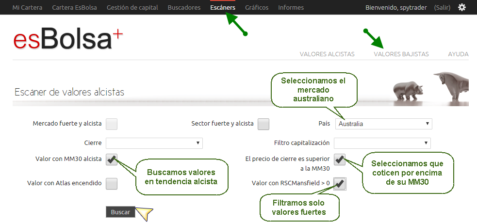Viewport: 477px width, 223px height.
Task: Open Gráficos menu
Action: pyautogui.click(x=257, y=8)
